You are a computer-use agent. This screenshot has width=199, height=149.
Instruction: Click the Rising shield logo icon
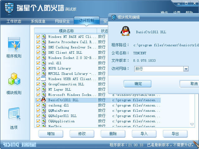pos(9,8)
